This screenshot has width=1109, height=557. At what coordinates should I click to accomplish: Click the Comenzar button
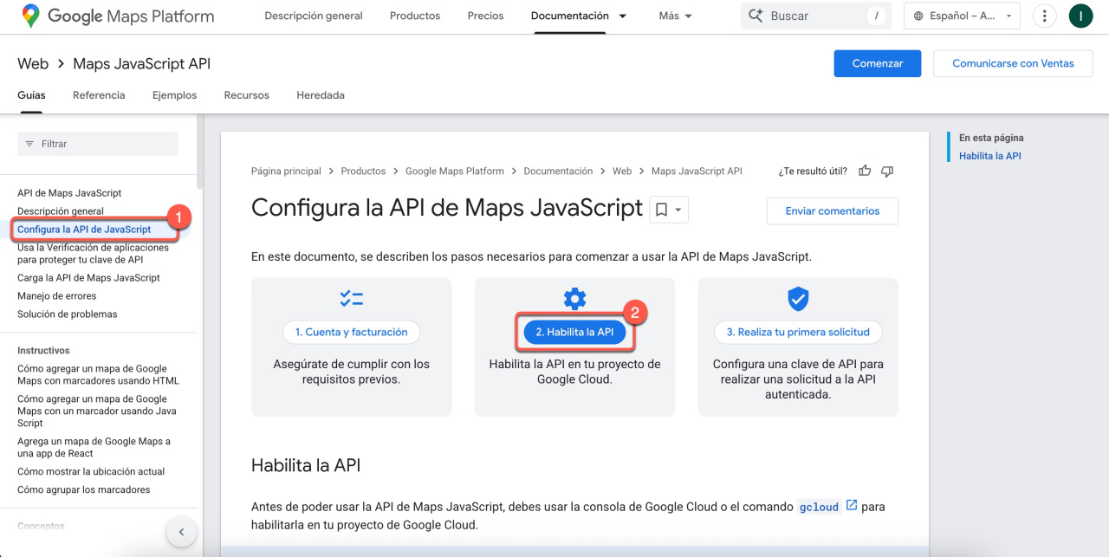[x=877, y=63]
